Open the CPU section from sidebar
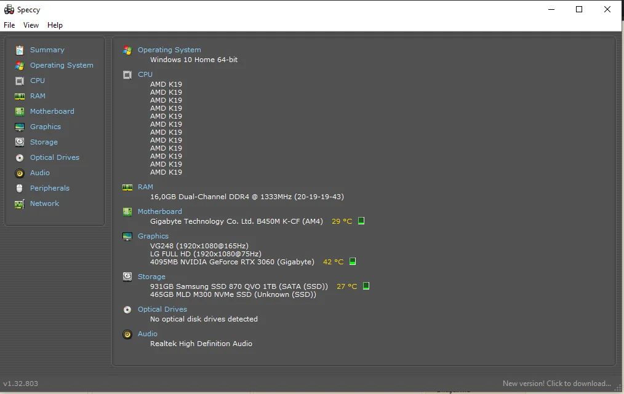Screen dimensions: 624x394 (x=38, y=81)
